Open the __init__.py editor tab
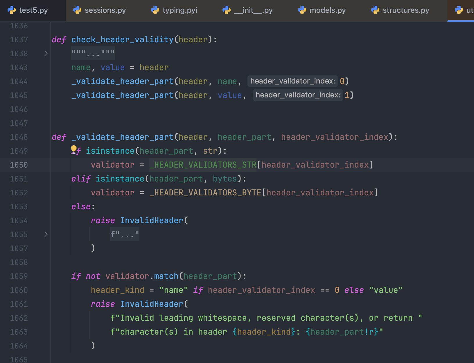 click(x=253, y=10)
